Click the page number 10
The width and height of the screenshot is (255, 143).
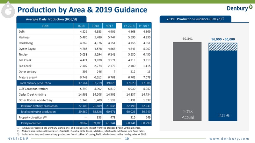coord(127,139)
